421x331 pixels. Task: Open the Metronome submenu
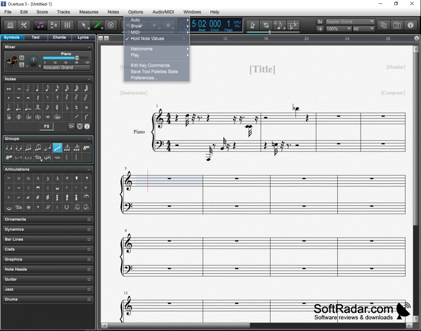click(x=157, y=49)
